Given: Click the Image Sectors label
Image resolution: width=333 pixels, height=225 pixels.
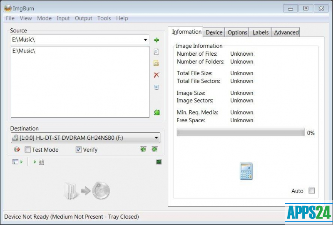Looking at the screenshot, I should pos(195,101).
